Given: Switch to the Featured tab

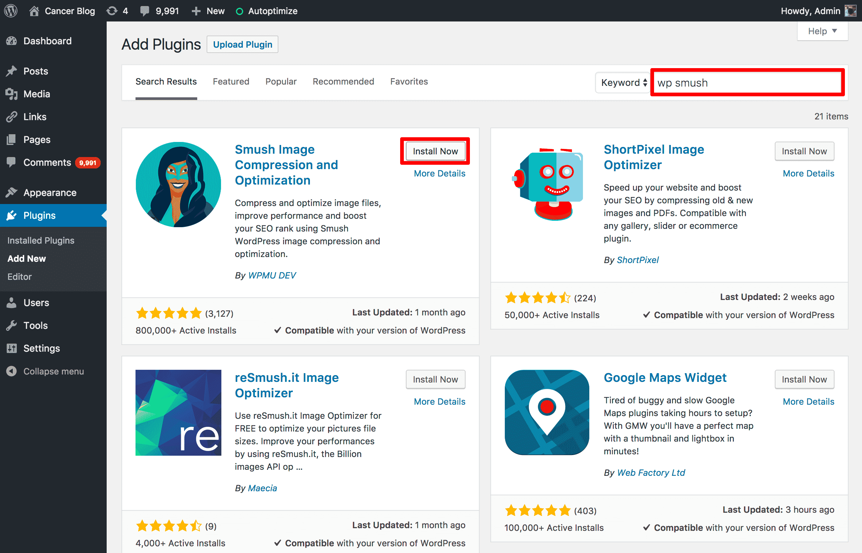Looking at the screenshot, I should click(x=231, y=82).
